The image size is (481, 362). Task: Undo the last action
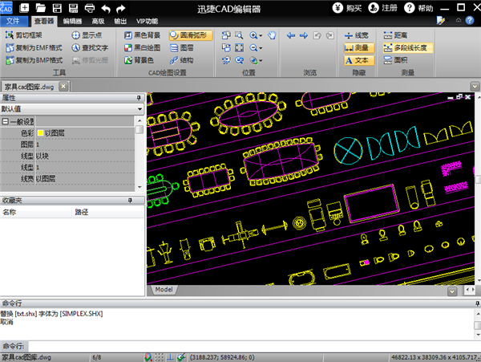click(x=106, y=9)
